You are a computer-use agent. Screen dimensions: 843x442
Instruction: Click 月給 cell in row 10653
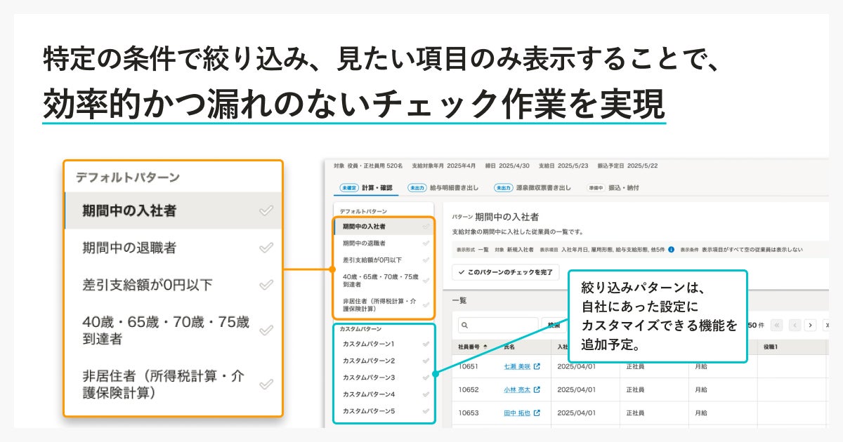coord(701,413)
